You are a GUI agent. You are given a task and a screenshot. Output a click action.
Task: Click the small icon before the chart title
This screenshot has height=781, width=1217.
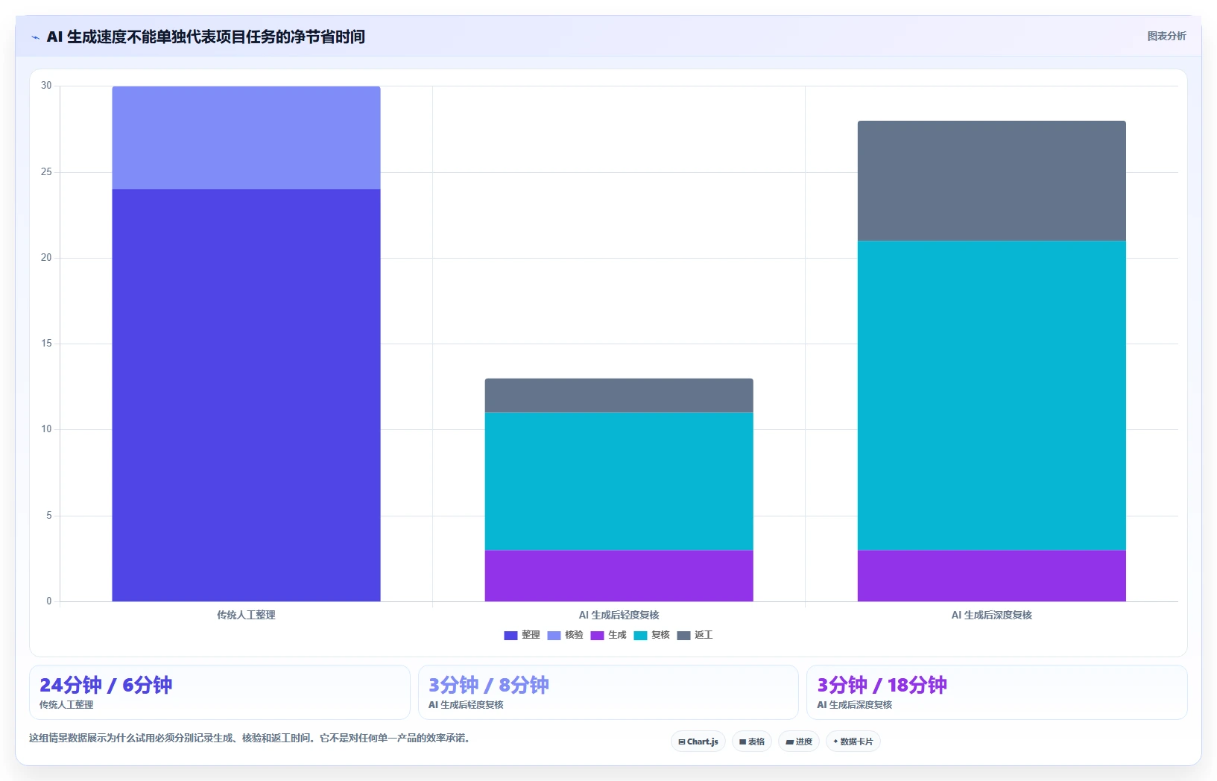(x=35, y=37)
